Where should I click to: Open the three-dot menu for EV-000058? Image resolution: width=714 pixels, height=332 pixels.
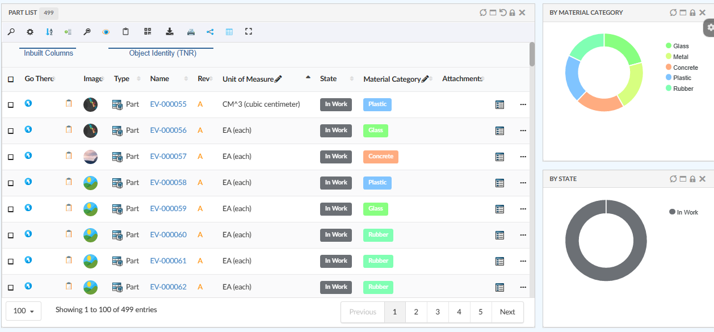523,183
